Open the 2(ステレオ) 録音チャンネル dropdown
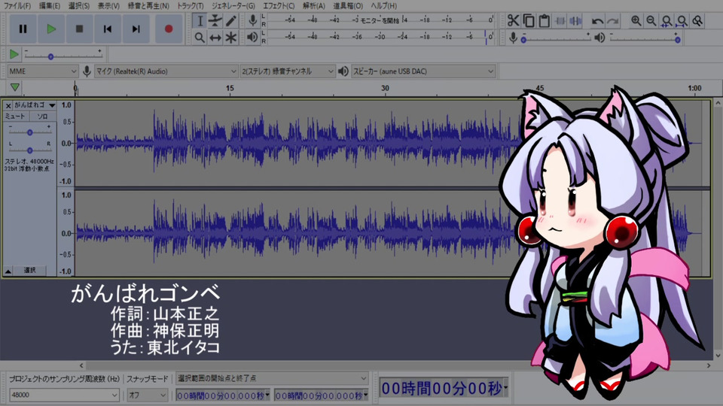 click(x=288, y=71)
